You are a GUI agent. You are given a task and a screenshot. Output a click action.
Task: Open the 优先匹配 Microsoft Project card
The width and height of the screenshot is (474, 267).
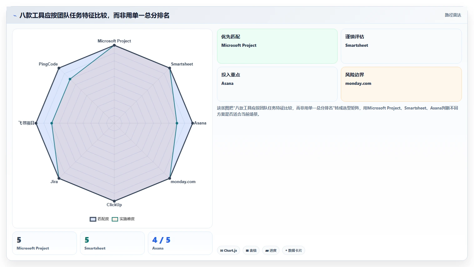(x=277, y=46)
